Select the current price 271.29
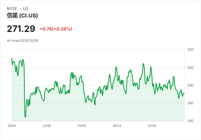 21,29
